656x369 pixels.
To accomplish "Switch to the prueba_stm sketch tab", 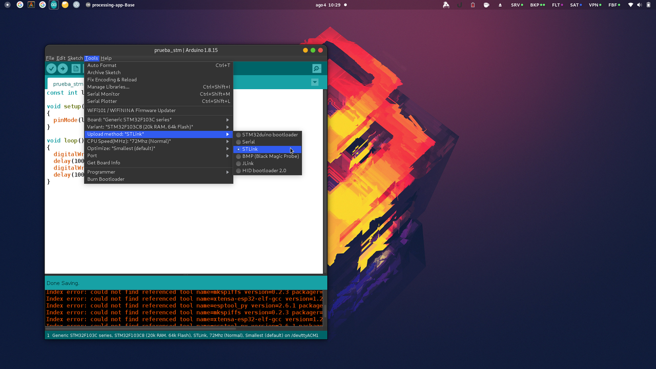I will 66,84.
